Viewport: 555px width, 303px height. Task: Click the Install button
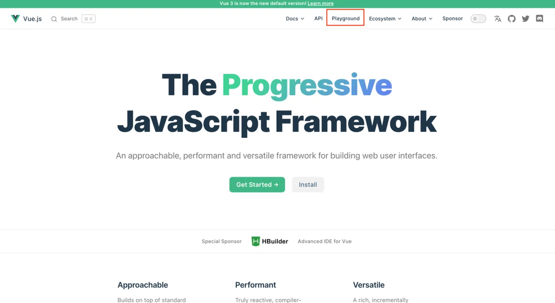coord(308,184)
